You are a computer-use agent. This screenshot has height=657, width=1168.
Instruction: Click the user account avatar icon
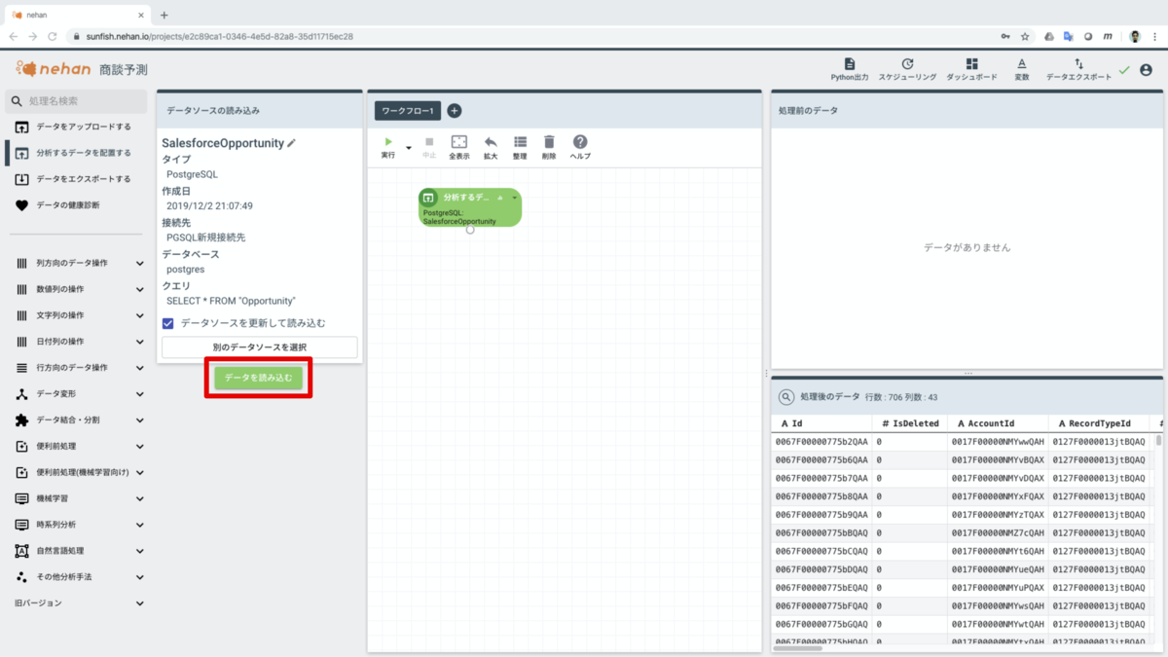coord(1146,70)
